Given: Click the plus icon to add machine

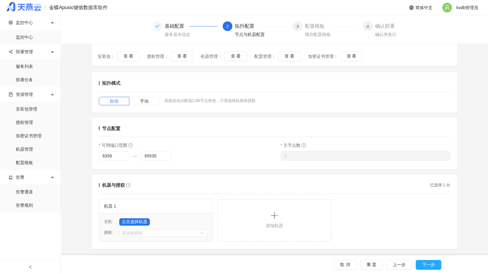Looking at the screenshot, I should [x=274, y=216].
